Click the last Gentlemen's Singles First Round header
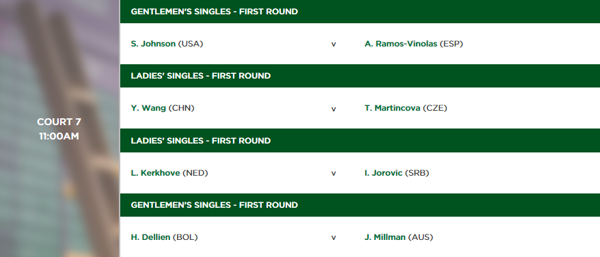Viewport: 600px width, 257px height. pos(359,205)
